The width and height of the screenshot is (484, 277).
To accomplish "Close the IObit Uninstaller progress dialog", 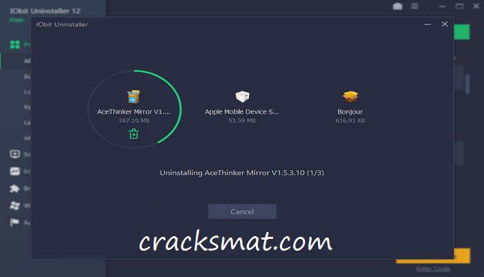I will [x=445, y=24].
